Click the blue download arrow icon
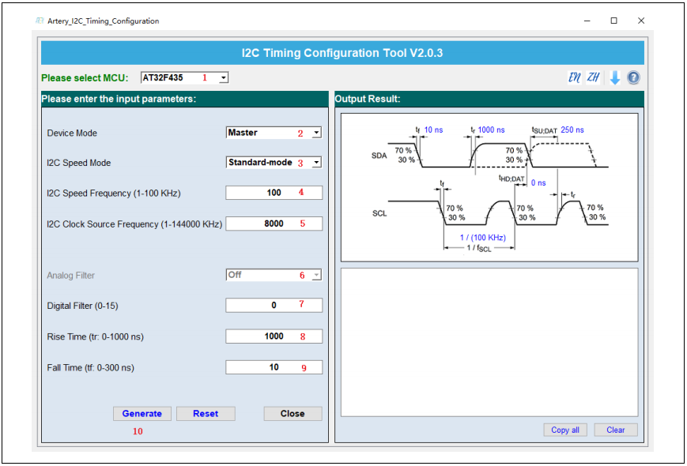The height and width of the screenshot is (466, 687). point(614,77)
